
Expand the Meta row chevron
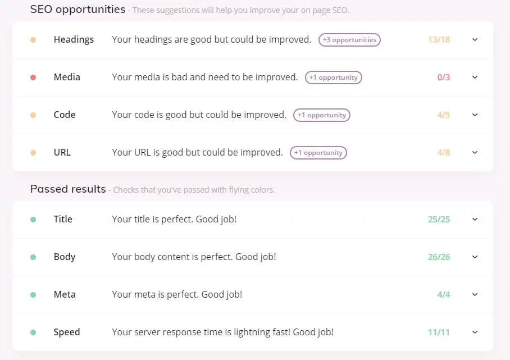[x=475, y=295]
